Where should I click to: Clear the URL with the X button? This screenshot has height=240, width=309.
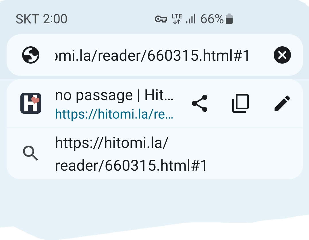pos(282,55)
